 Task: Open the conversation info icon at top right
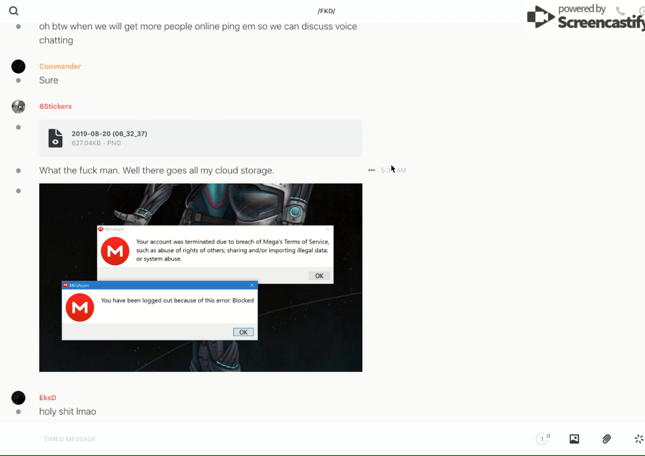click(x=642, y=11)
